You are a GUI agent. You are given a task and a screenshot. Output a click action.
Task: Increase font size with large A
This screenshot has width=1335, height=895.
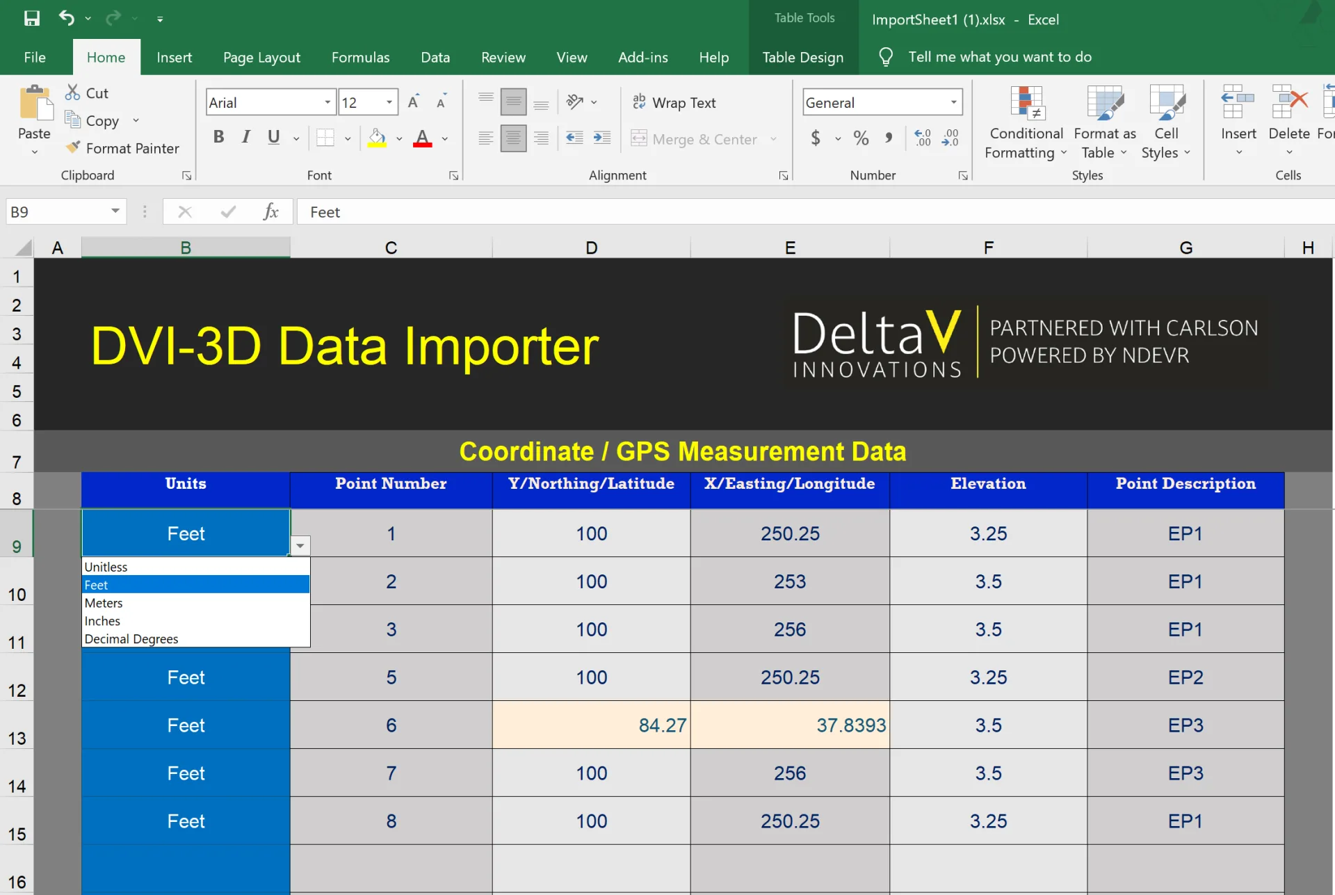414,102
